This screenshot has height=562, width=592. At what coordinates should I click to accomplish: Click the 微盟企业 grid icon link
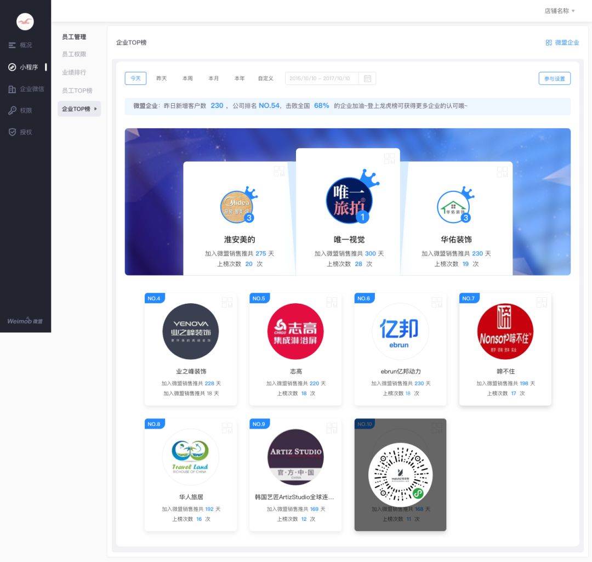(549, 43)
